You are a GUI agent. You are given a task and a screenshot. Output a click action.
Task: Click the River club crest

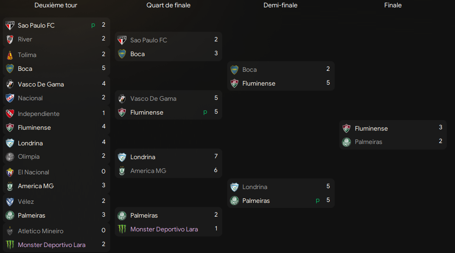10,39
